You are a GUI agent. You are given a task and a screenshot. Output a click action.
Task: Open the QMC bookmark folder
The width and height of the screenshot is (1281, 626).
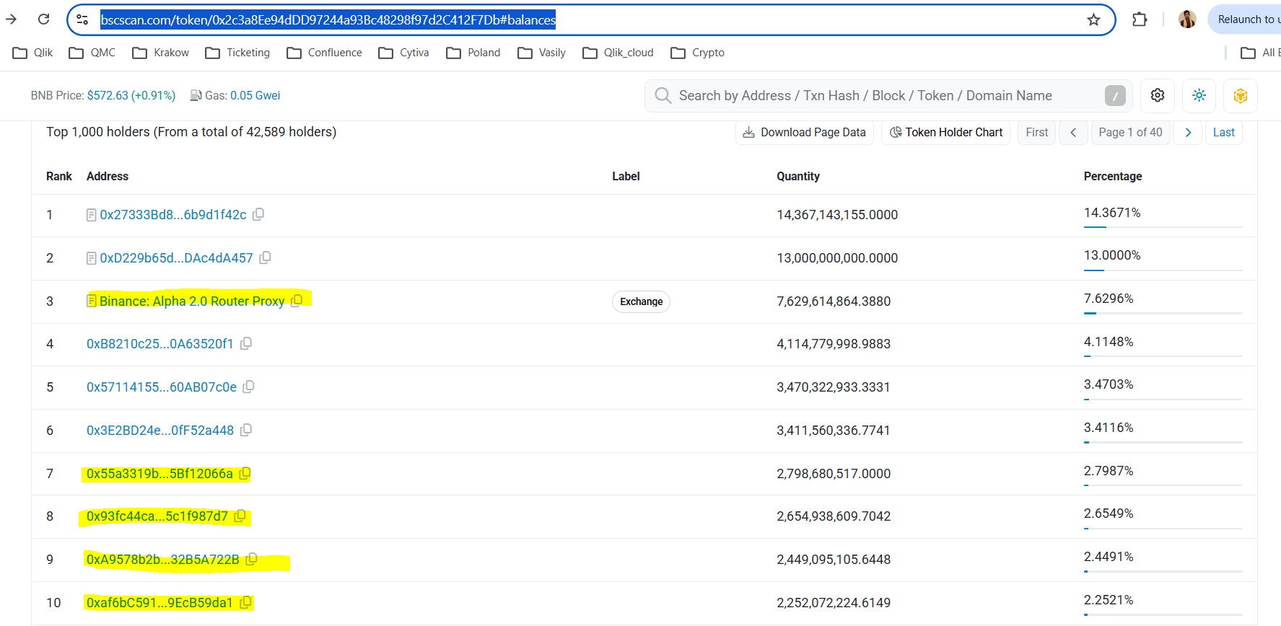[x=92, y=53]
